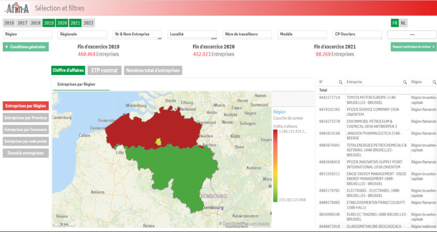Open the Localité filter dropdown
This screenshot has width=437, height=232.
(x=192, y=35)
